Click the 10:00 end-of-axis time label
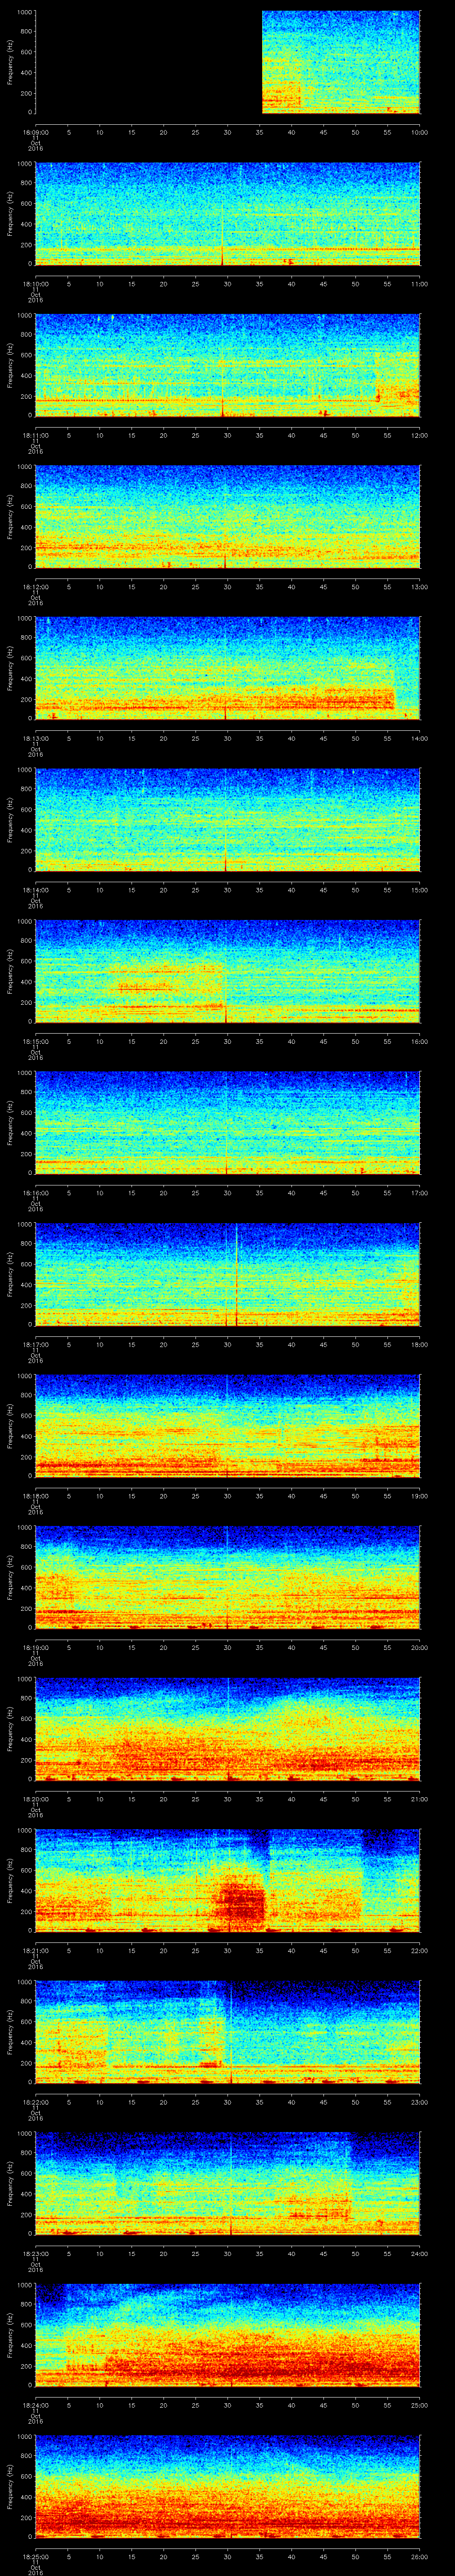The image size is (455, 2576). [419, 131]
